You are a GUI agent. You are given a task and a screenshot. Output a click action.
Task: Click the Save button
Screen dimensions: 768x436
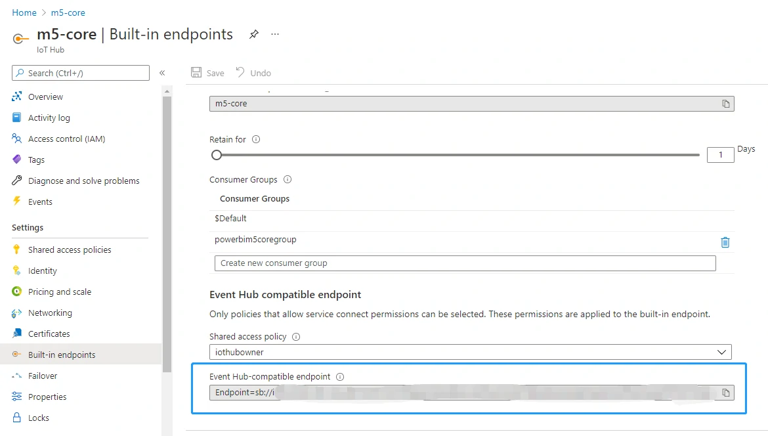pyautogui.click(x=207, y=73)
